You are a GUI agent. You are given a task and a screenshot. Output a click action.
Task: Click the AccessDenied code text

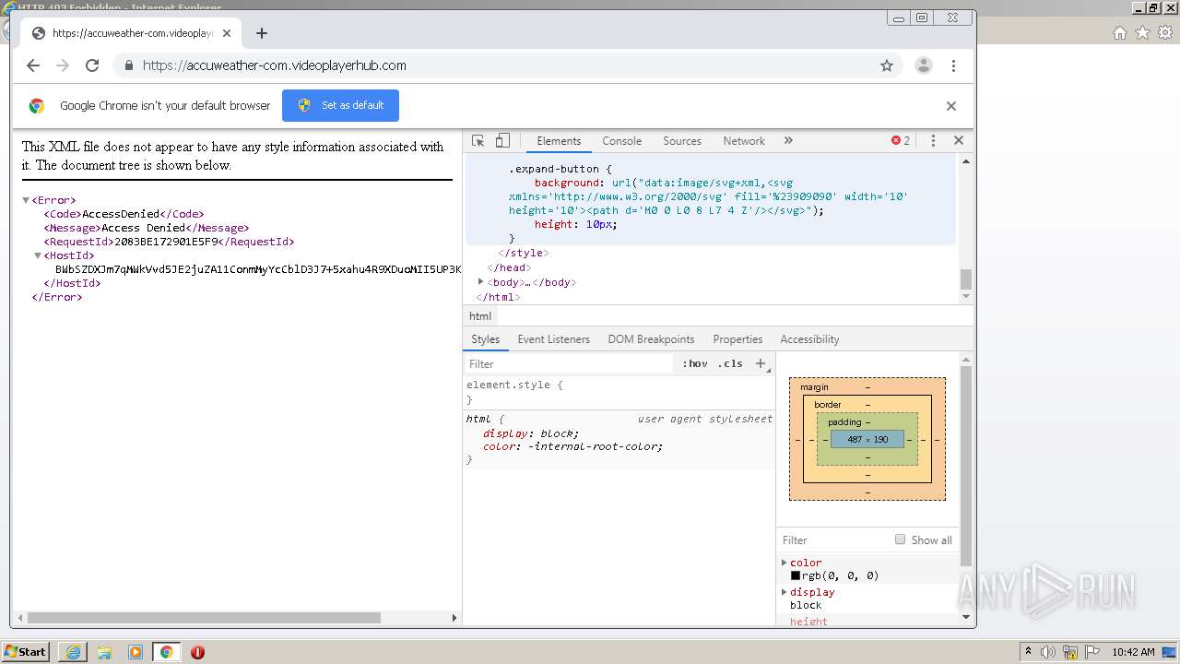[x=121, y=214]
